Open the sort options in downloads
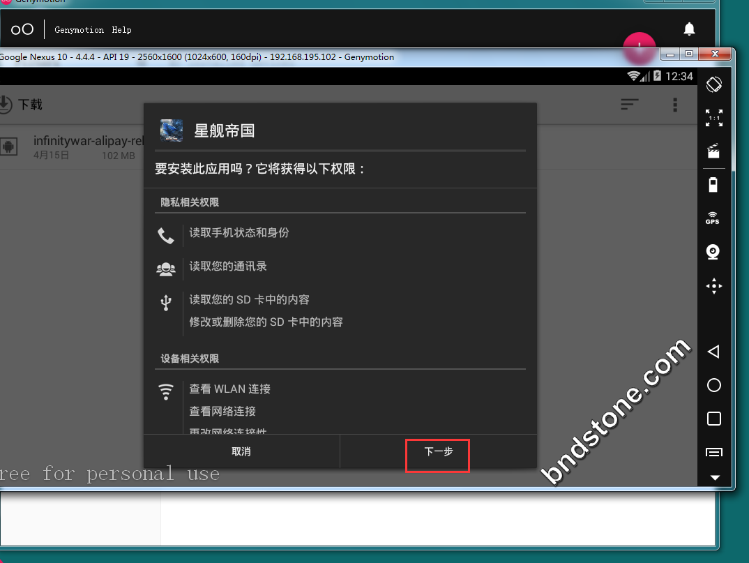749x563 pixels. 630,105
